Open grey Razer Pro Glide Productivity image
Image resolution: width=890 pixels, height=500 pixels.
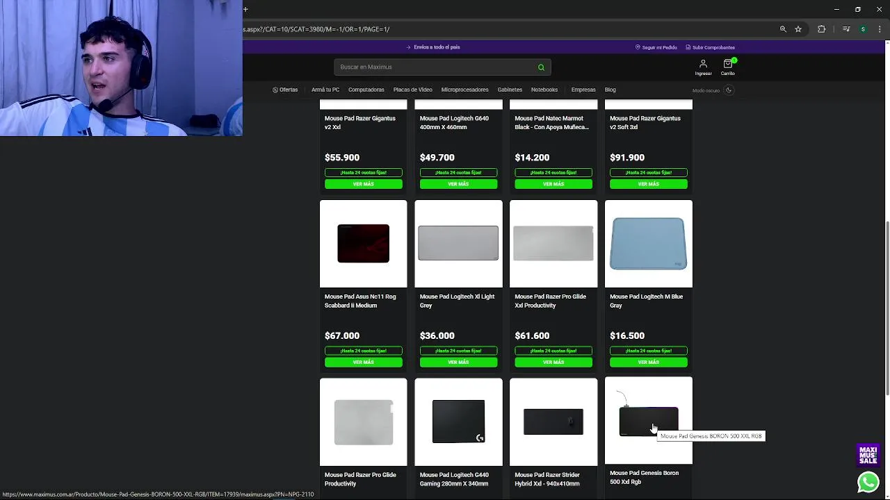[364, 422]
